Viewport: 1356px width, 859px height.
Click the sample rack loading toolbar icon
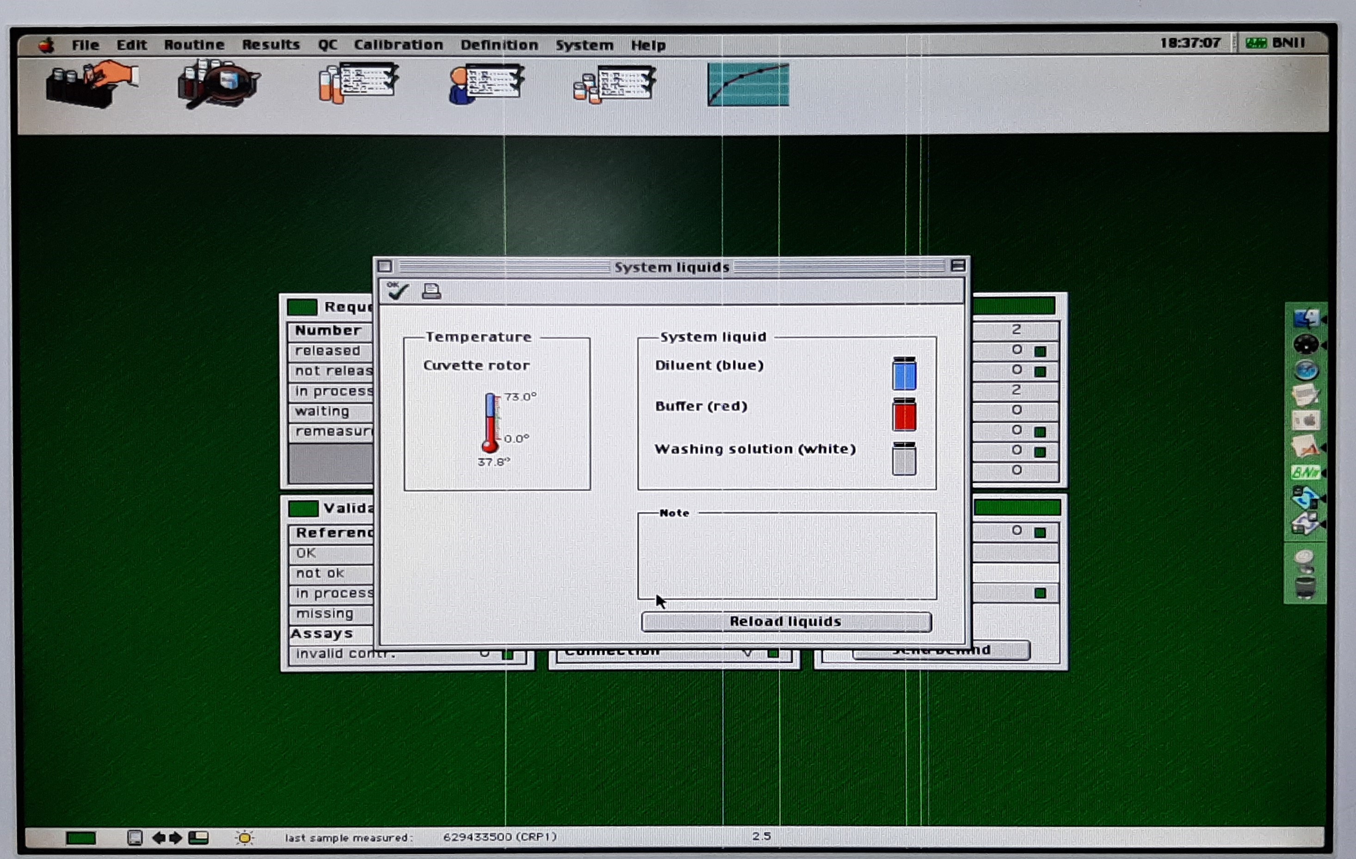pyautogui.click(x=92, y=85)
